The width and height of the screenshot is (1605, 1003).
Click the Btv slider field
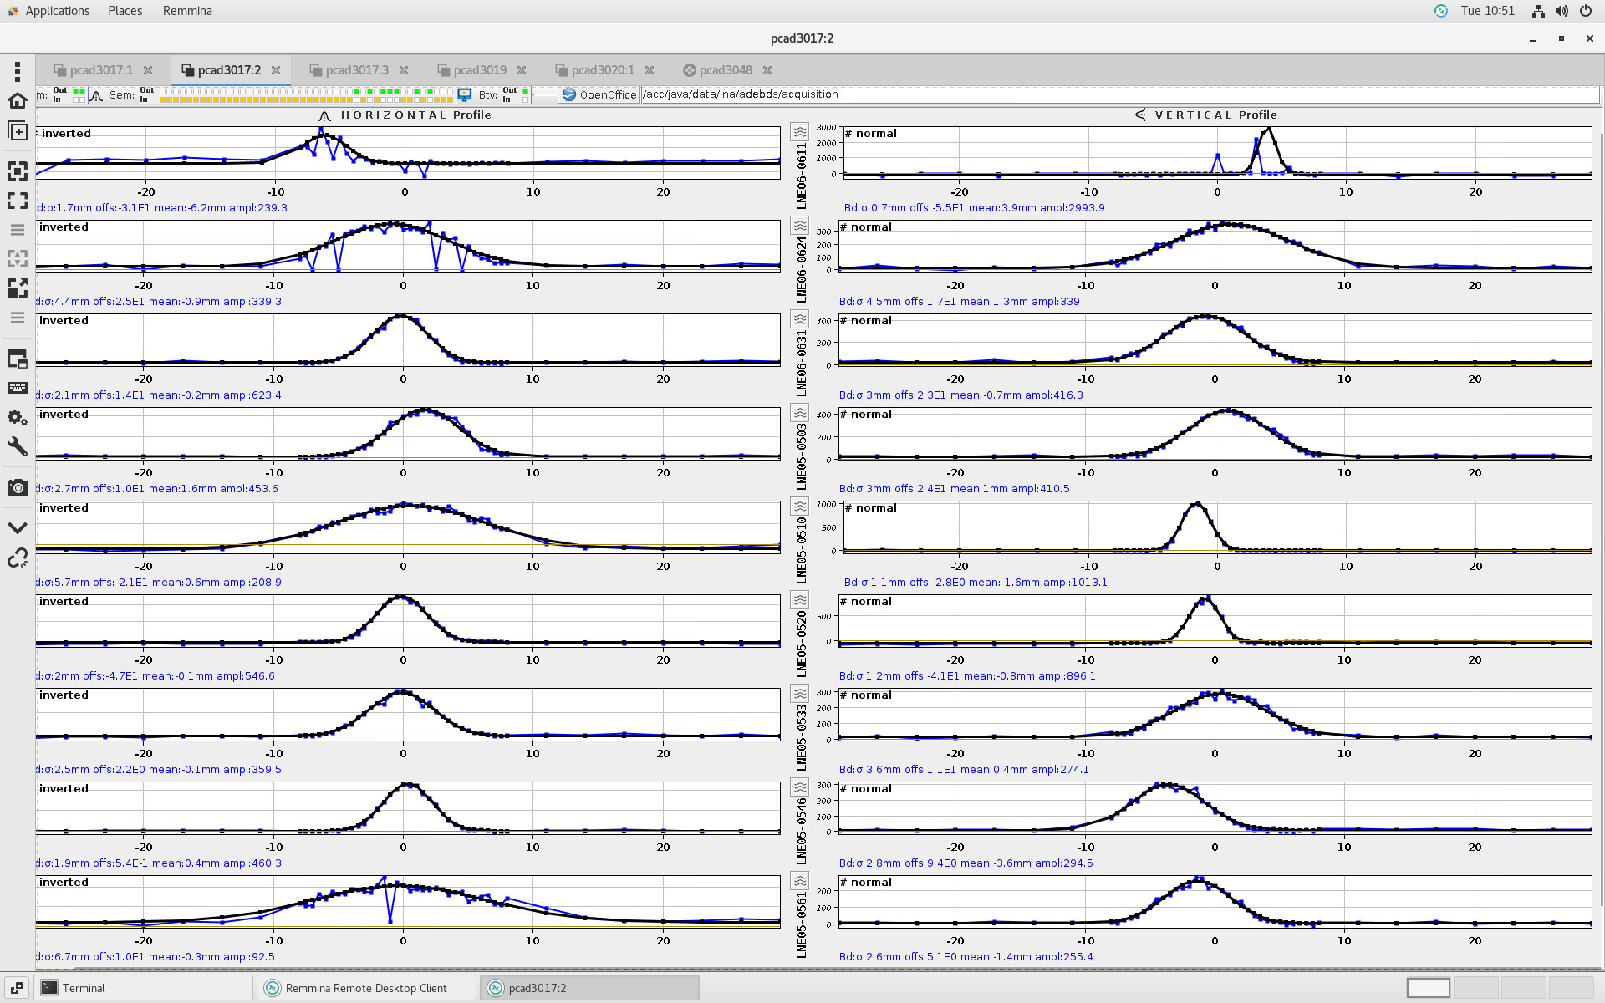[x=544, y=94]
